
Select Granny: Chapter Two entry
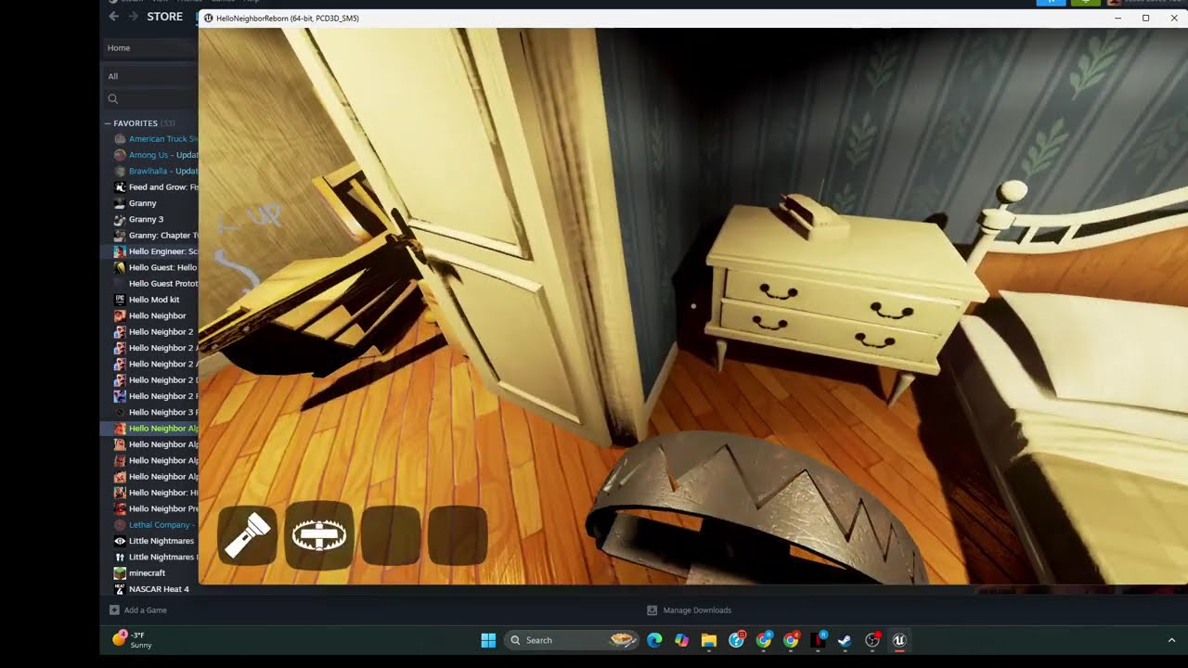(x=163, y=236)
